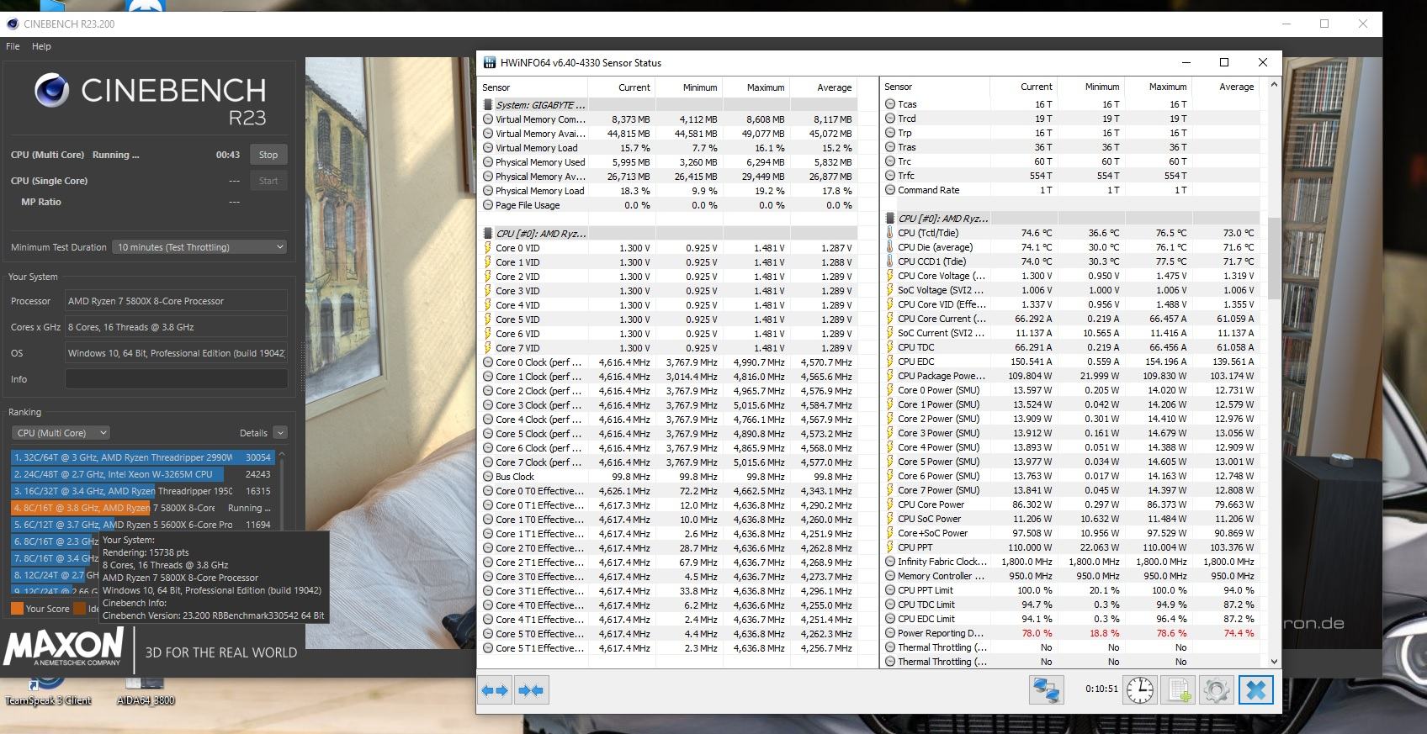Image resolution: width=1427 pixels, height=734 pixels.
Task: Select orange Ryzen 7 5800X running entry
Action: coord(143,508)
